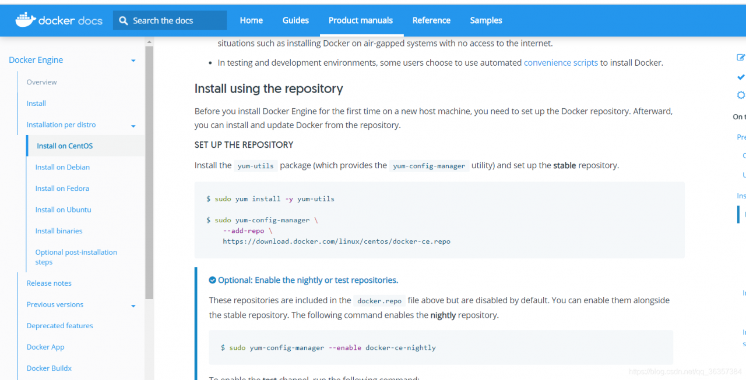Click the edit page pencil icon

pos(741,57)
